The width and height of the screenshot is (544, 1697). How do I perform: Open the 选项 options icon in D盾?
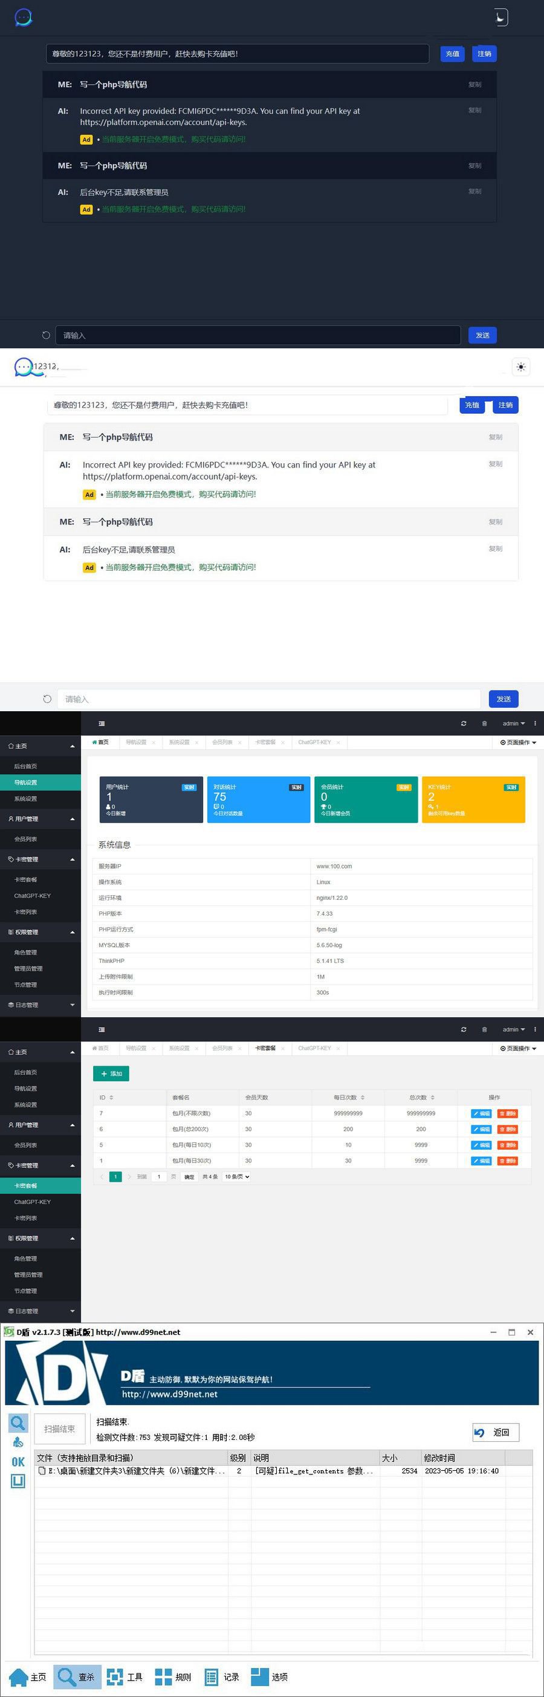point(270,1676)
